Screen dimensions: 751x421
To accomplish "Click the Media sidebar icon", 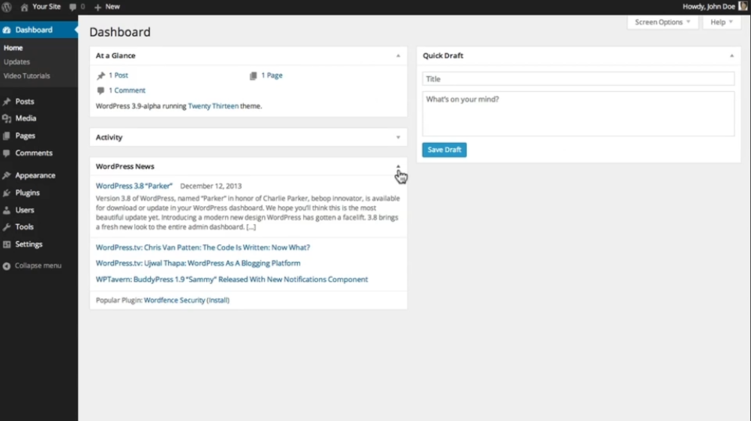I will pyautogui.click(x=7, y=119).
